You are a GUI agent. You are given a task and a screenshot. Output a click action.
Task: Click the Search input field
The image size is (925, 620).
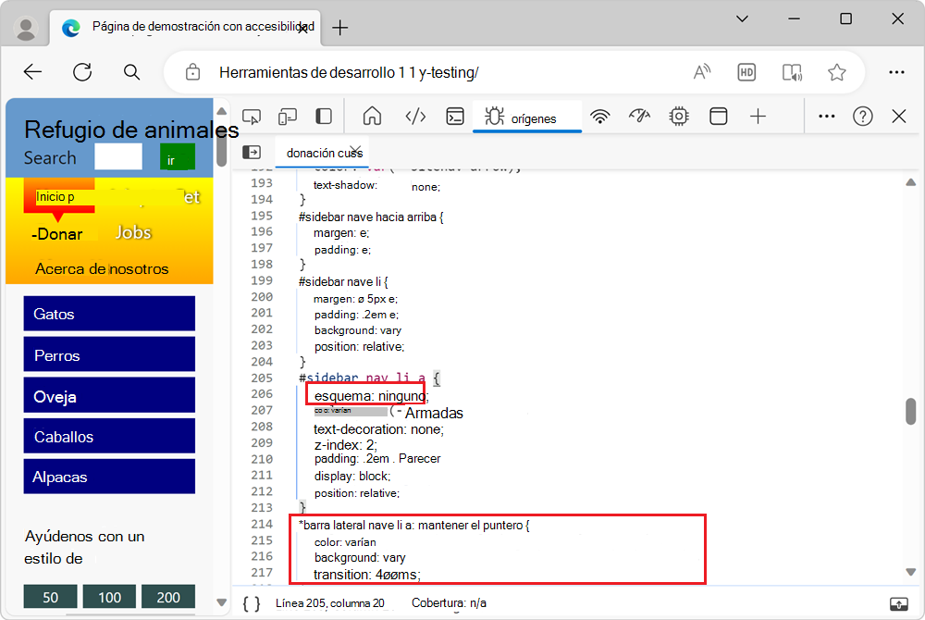(118, 157)
